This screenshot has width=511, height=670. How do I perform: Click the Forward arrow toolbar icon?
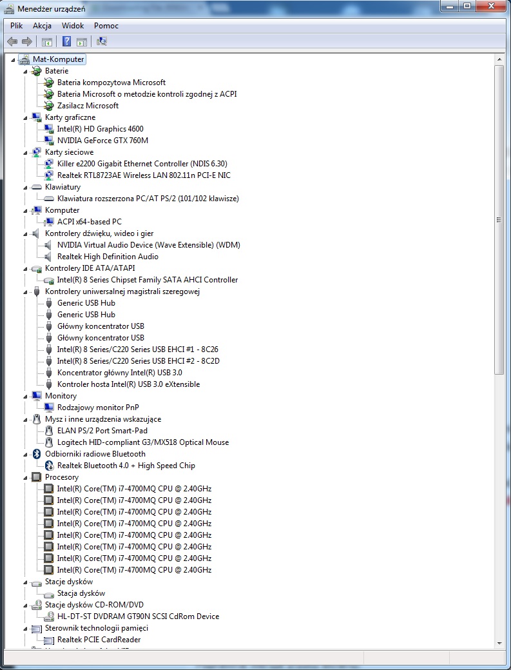click(x=27, y=41)
